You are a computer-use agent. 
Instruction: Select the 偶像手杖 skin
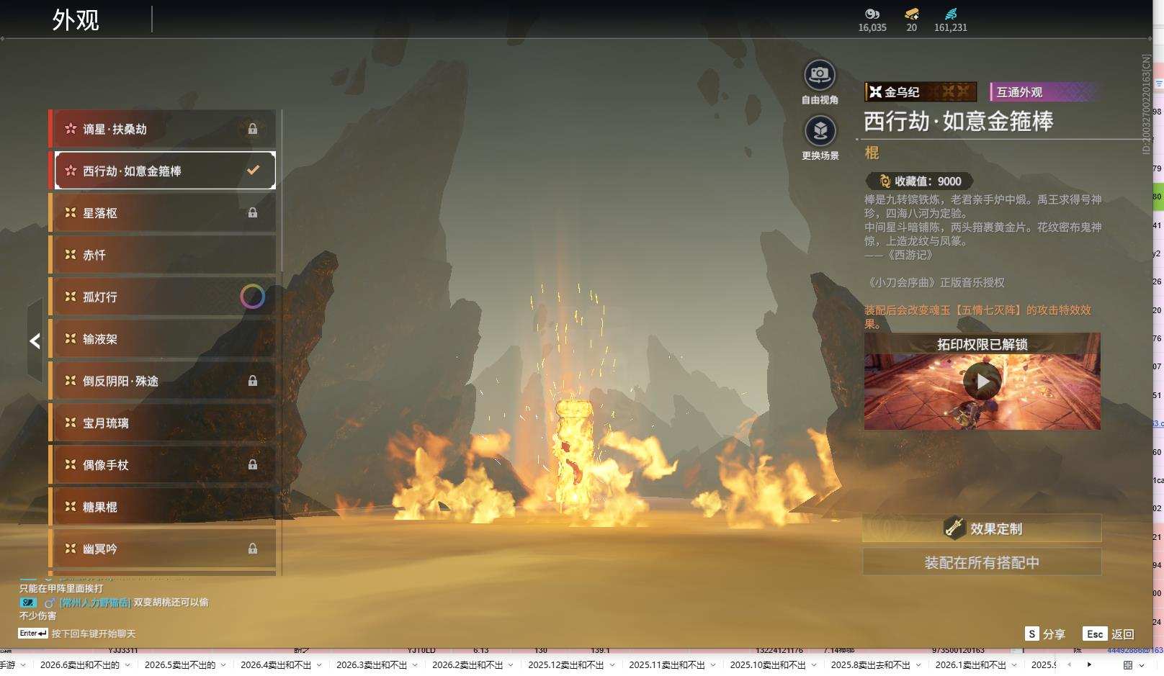[x=163, y=464]
